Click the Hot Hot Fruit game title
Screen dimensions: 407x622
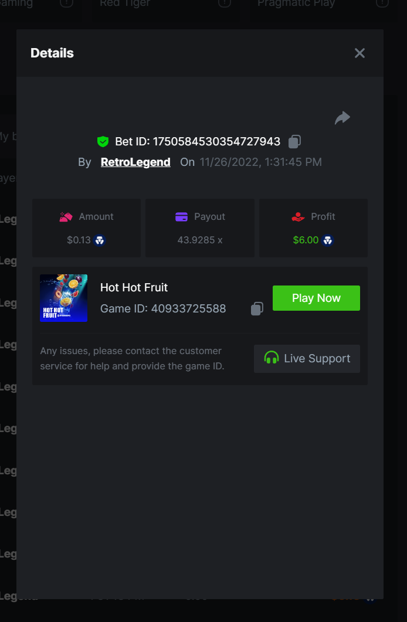[x=134, y=287]
